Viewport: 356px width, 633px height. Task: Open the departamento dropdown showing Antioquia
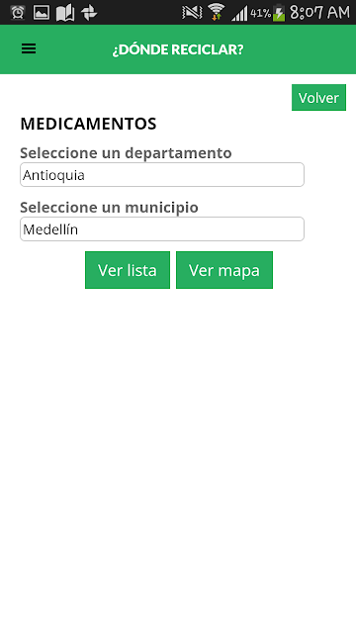[162, 175]
